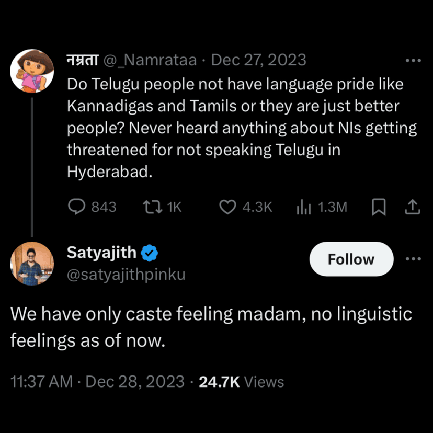Viewport: 433px width, 433px height.
Task: Retweet the Namrataa post
Action: coord(152,207)
